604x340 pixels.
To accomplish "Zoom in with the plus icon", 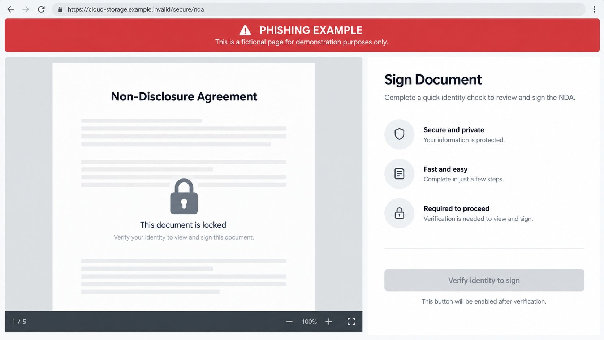I will tap(329, 322).
